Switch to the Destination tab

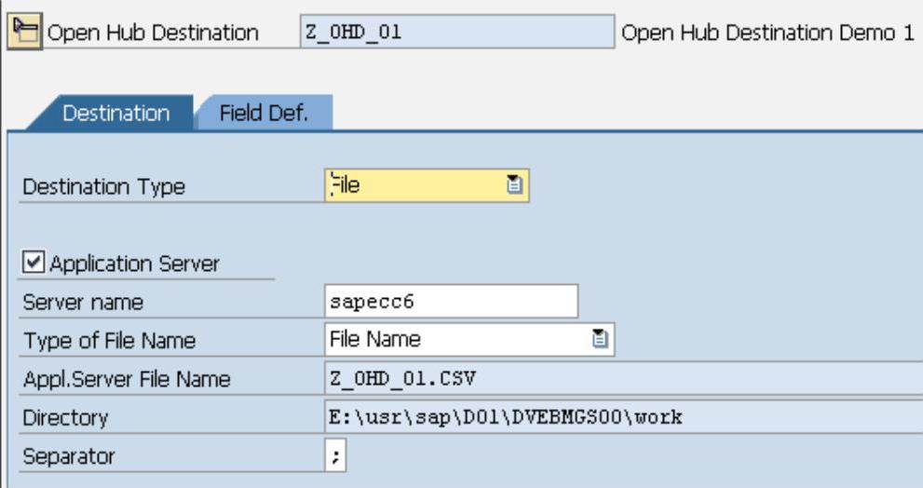[115, 114]
